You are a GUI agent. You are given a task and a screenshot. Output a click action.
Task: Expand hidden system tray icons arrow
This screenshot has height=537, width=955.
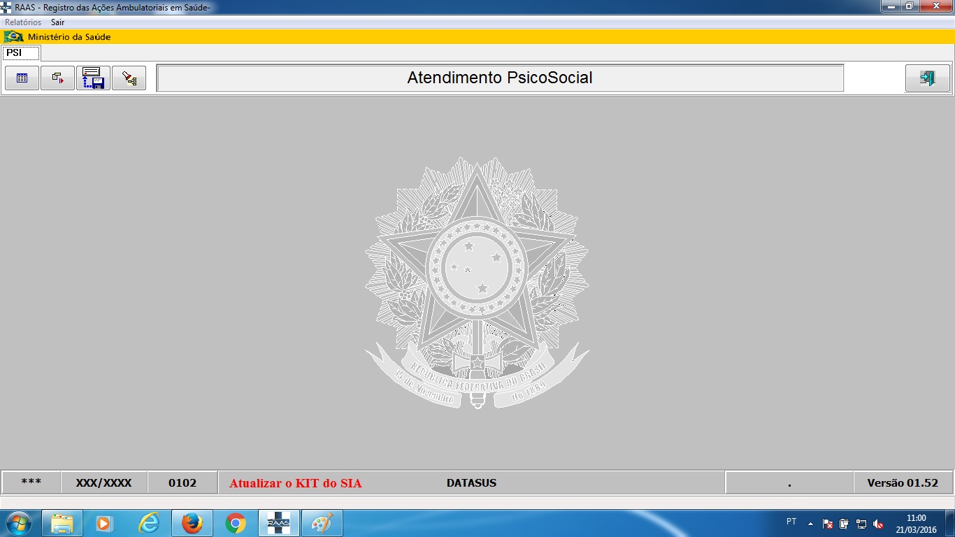click(x=810, y=523)
